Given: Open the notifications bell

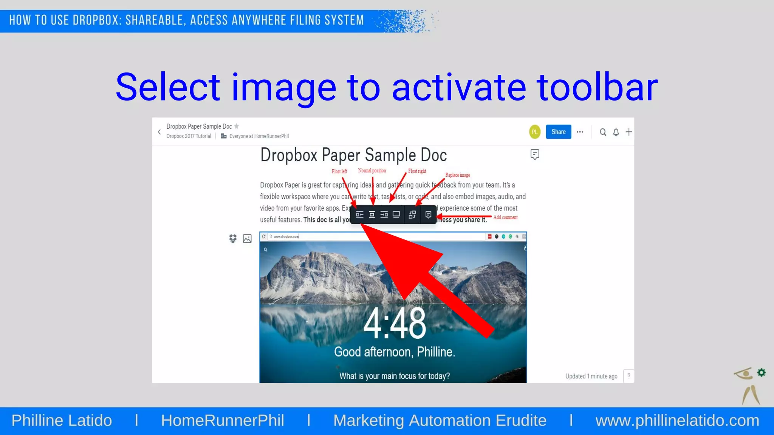Looking at the screenshot, I should 616,132.
